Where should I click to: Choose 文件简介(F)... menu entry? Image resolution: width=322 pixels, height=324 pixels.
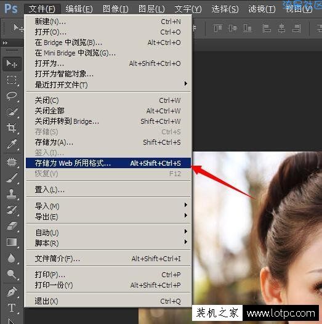[108, 259]
